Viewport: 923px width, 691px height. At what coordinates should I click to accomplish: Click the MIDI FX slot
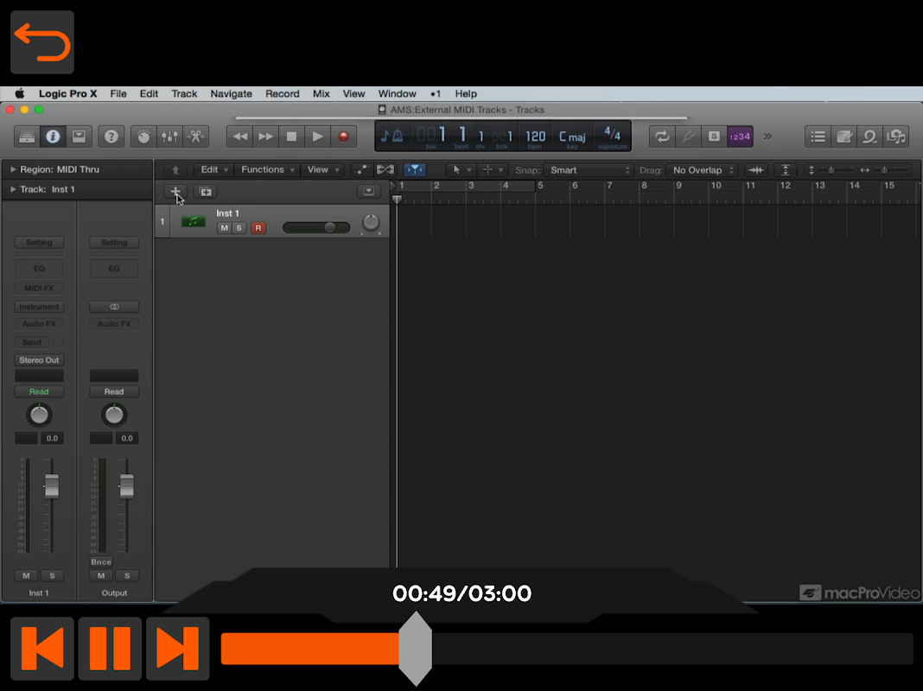click(x=39, y=288)
